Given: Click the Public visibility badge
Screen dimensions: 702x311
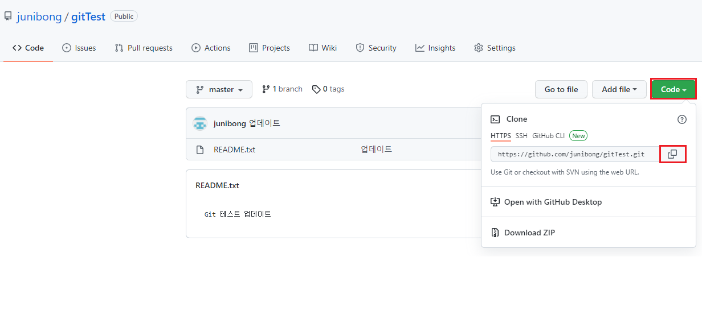Looking at the screenshot, I should point(124,16).
